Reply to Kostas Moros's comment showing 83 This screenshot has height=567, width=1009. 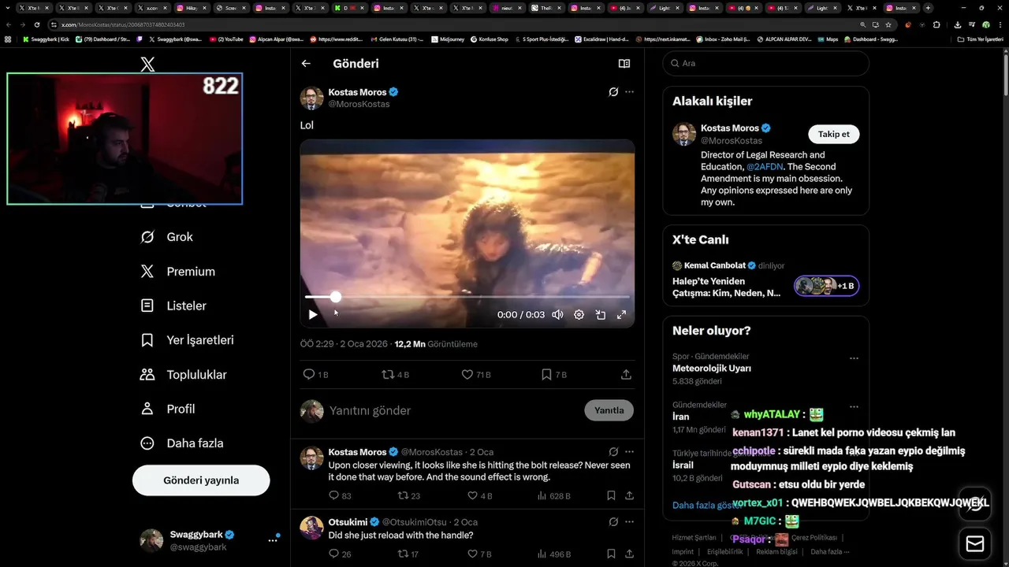[x=340, y=496]
